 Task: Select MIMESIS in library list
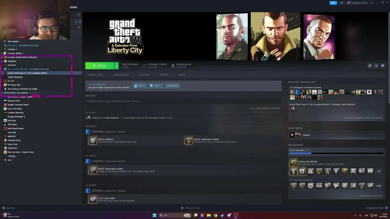pyautogui.click(x=12, y=136)
